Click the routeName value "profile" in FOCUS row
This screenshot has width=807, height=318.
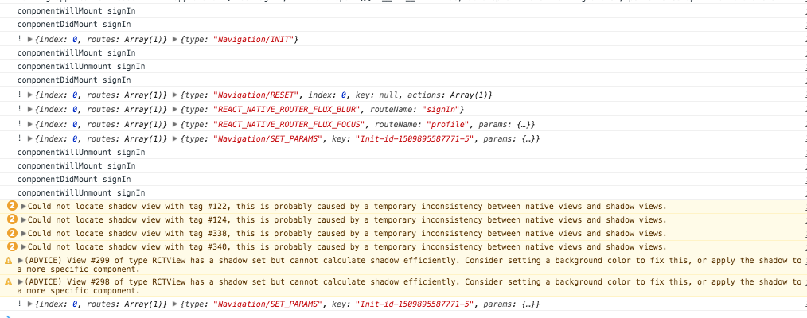point(448,124)
